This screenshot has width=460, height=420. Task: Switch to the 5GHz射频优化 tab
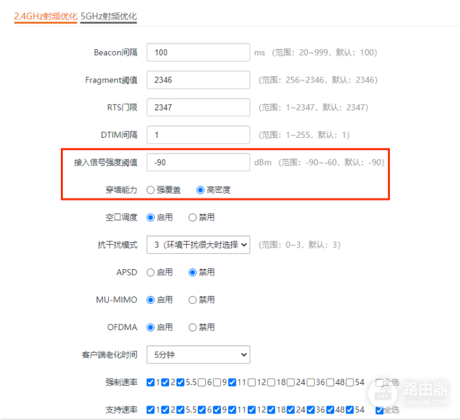(x=108, y=16)
